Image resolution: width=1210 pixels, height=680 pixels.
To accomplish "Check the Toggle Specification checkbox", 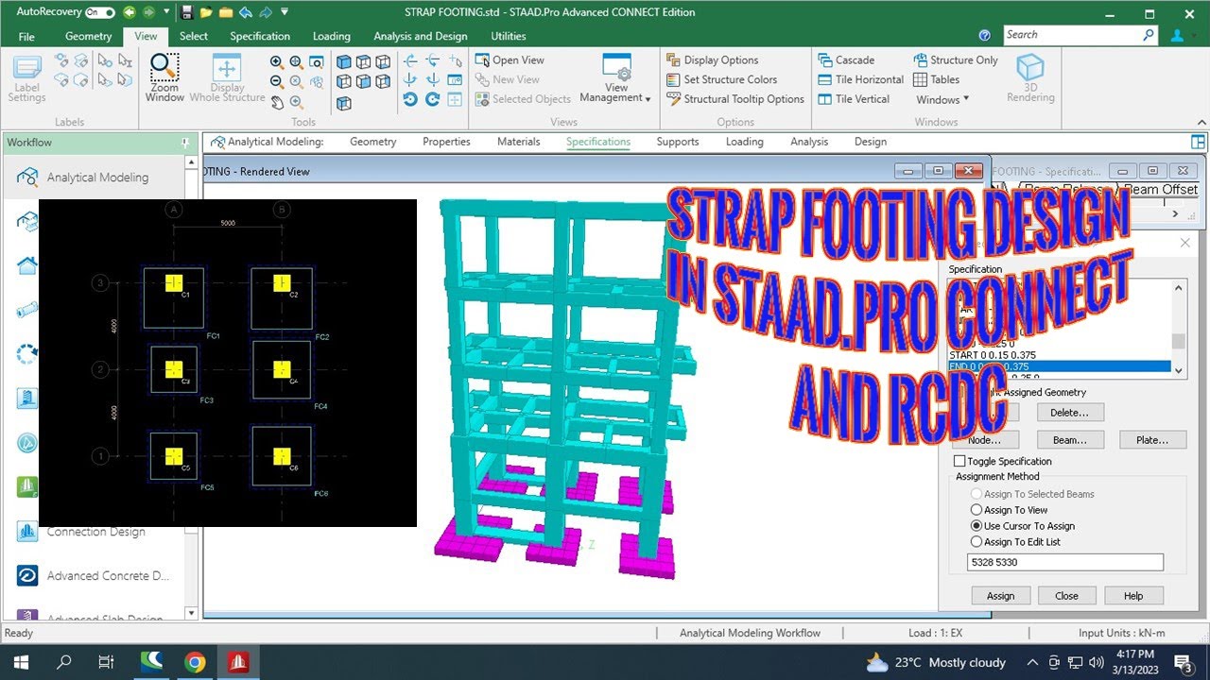I will pyautogui.click(x=959, y=461).
